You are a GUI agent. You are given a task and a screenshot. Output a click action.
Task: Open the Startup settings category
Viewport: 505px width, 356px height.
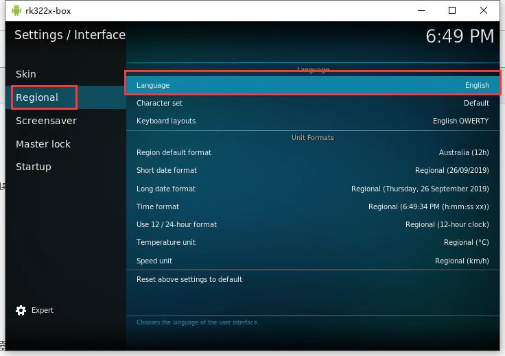tap(66, 167)
